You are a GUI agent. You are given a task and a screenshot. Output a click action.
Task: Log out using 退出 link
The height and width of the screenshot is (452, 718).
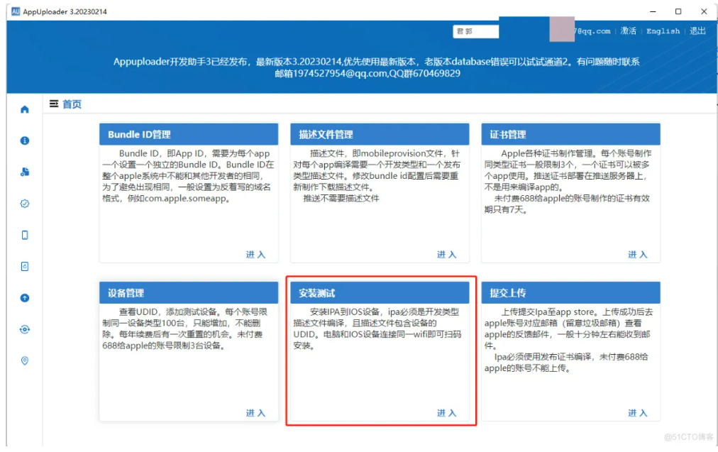tap(697, 31)
